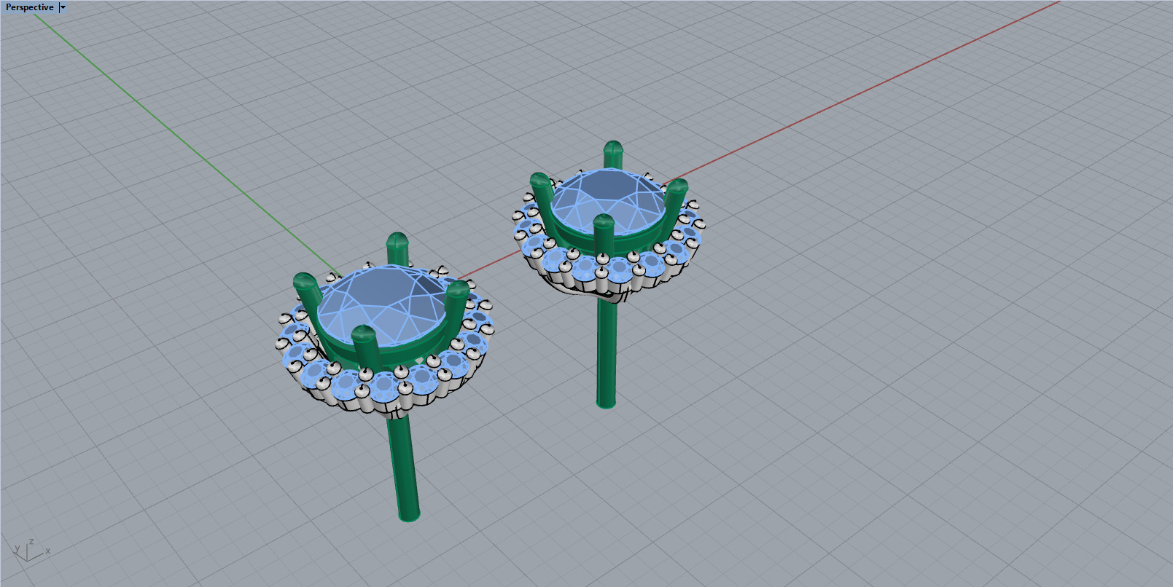This screenshot has width=1173, height=587.
Task: Click the Perspective viewport title label
Action: (30, 7)
